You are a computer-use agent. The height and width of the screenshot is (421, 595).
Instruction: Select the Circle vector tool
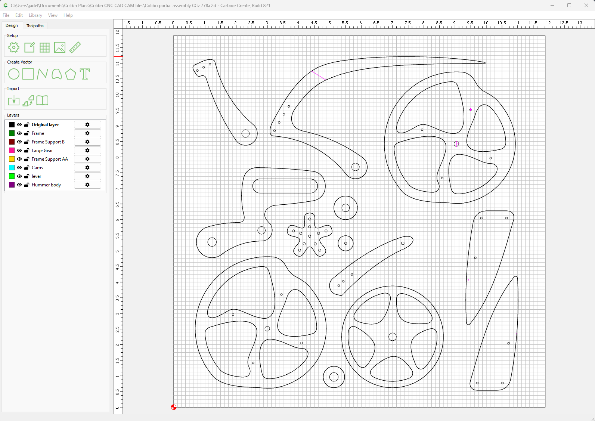14,74
